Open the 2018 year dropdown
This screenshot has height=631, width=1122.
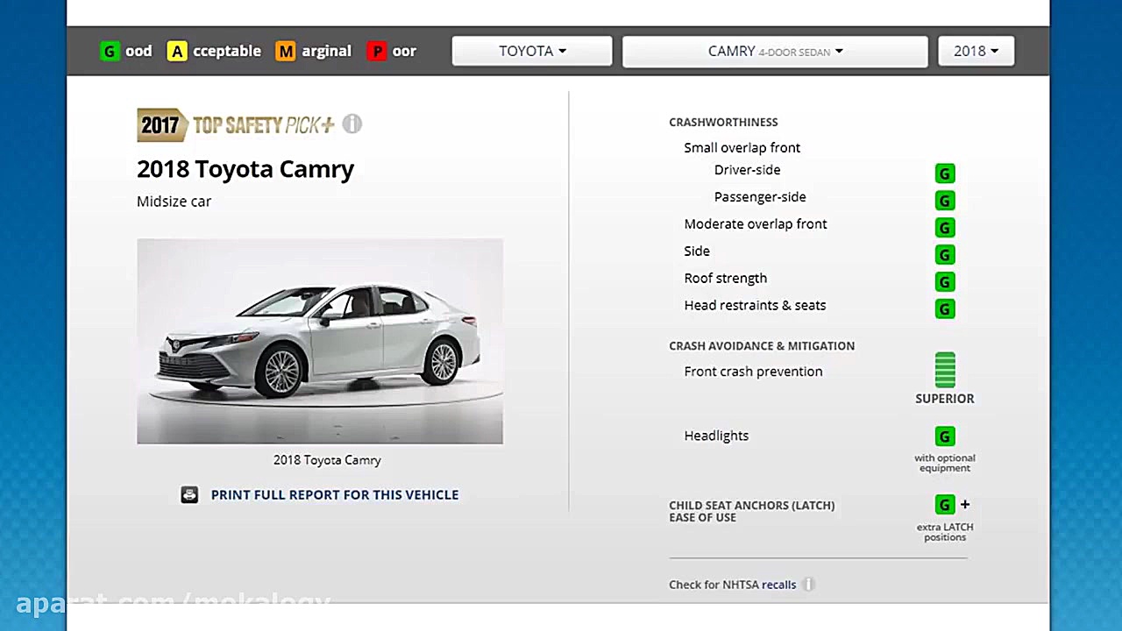976,51
